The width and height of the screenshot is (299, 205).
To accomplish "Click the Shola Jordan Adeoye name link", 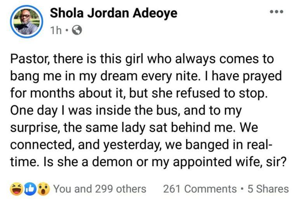I will (114, 14).
